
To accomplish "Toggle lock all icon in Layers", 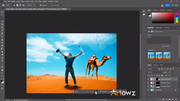I will pyautogui.click(x=162, y=75).
